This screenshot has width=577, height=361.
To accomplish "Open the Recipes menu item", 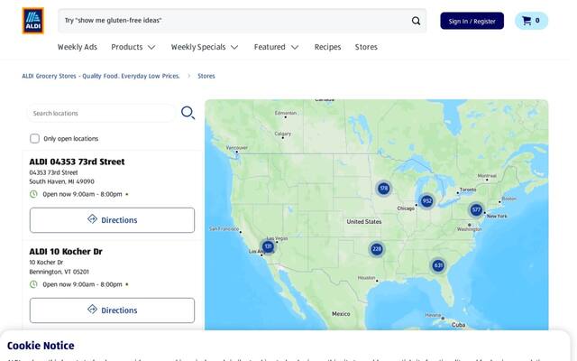I will pyautogui.click(x=327, y=47).
